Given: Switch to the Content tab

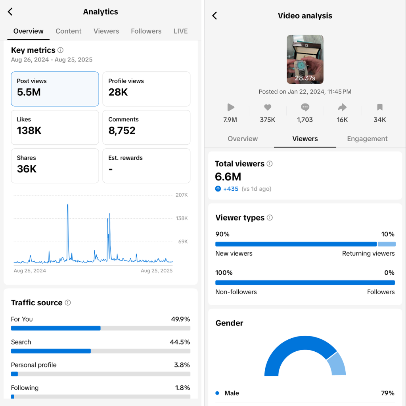Looking at the screenshot, I should pyautogui.click(x=68, y=31).
